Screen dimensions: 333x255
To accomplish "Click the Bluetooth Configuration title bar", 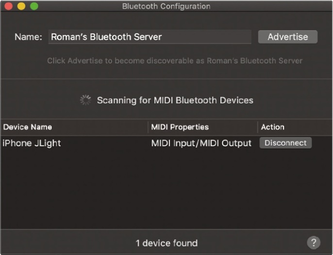I will [166, 6].
